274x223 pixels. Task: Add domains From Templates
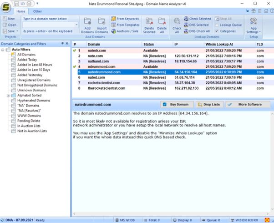point(126,25)
